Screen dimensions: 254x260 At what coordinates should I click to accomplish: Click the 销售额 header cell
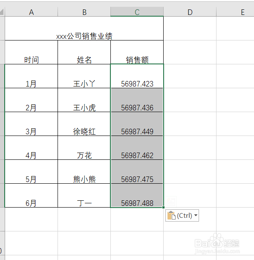pyautogui.click(x=137, y=52)
